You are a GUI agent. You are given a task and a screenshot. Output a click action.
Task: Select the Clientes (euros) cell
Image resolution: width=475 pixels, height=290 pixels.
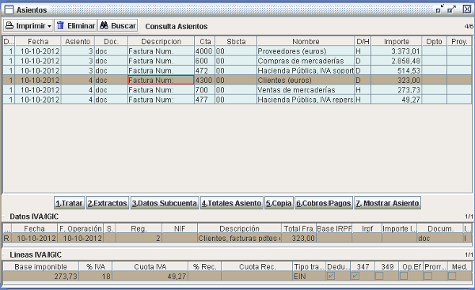pos(306,80)
